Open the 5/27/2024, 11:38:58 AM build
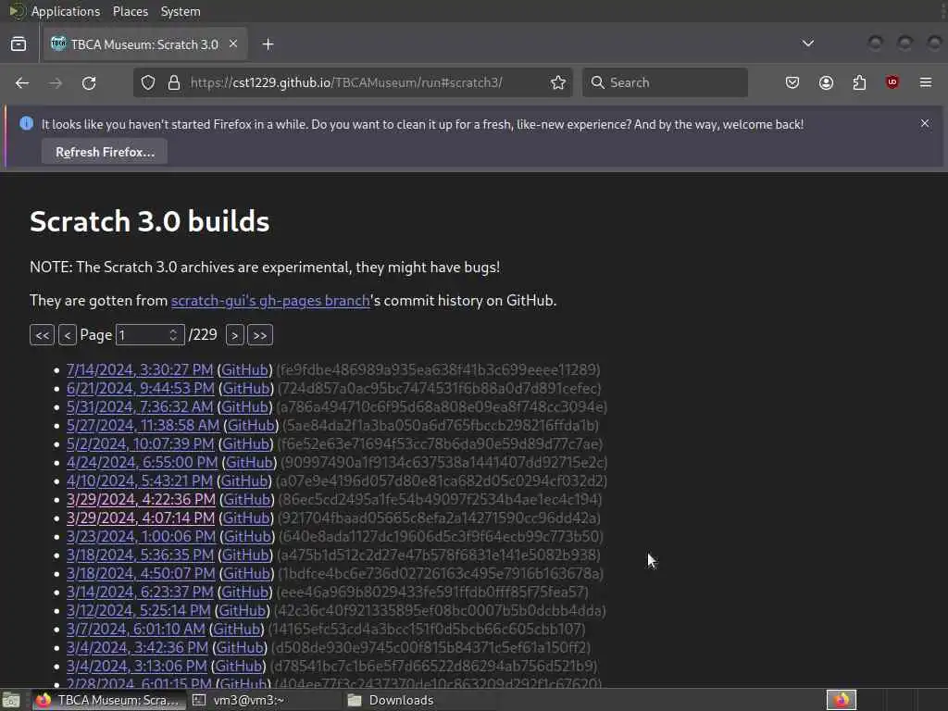948x711 pixels. 143,425
